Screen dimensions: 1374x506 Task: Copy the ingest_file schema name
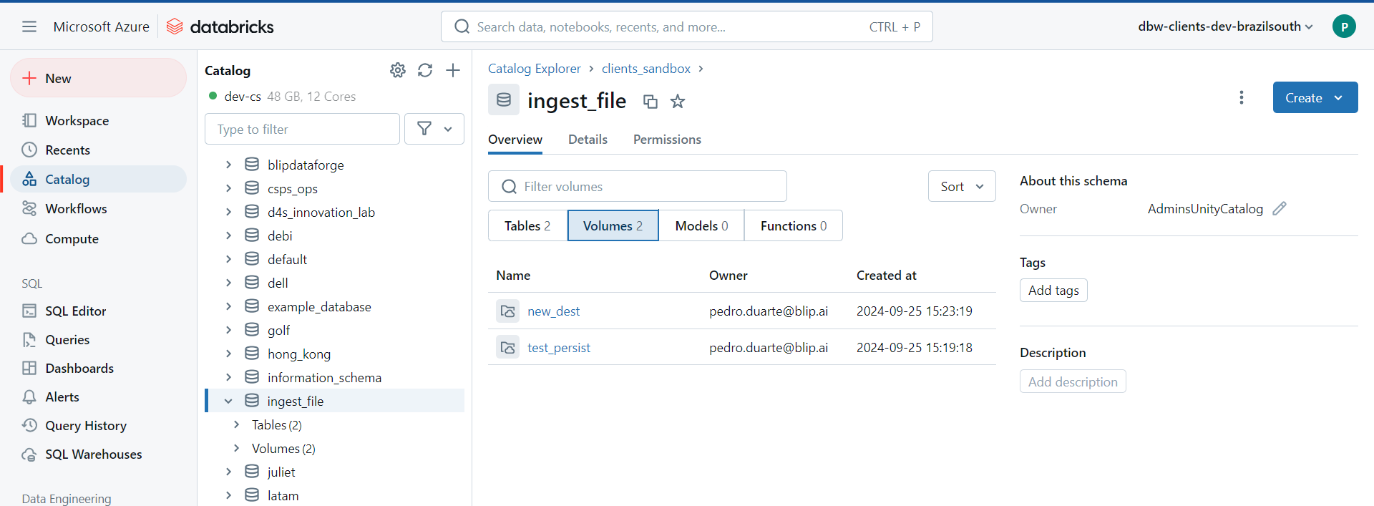tap(651, 102)
